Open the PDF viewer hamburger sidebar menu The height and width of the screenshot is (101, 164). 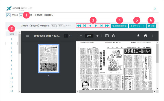click(x=28, y=36)
